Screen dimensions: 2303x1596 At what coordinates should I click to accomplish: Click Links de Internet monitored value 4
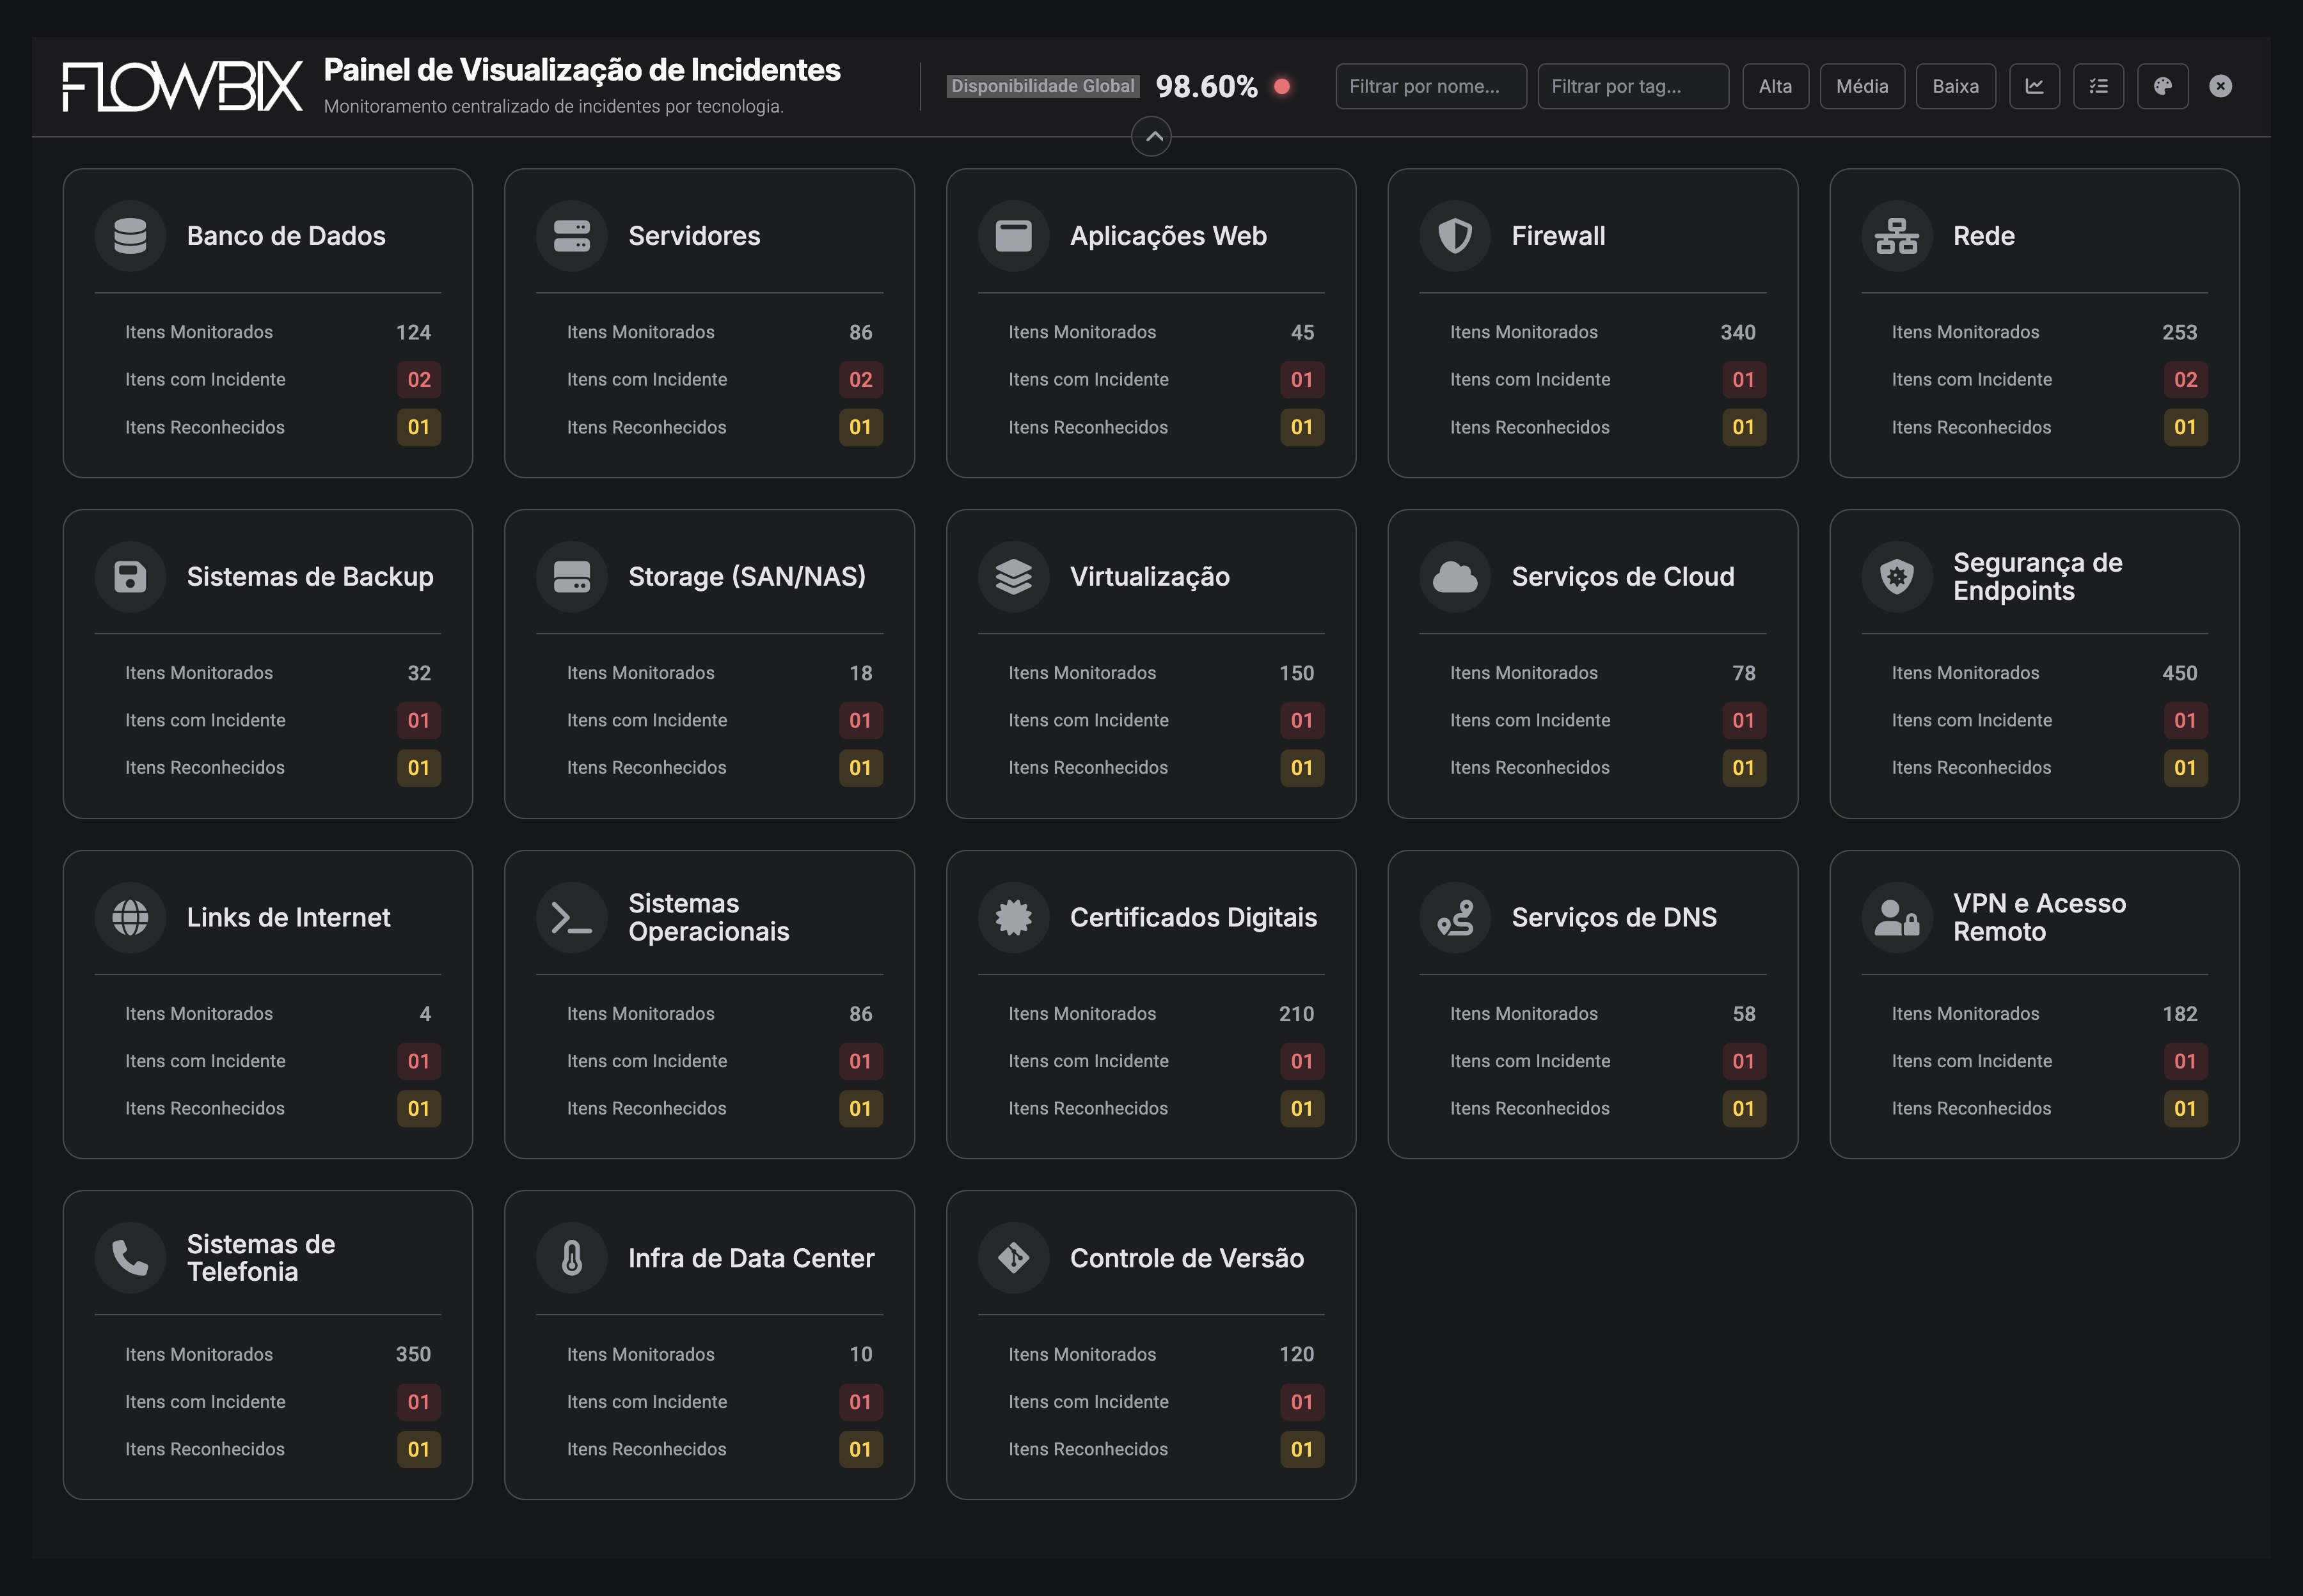point(425,1014)
